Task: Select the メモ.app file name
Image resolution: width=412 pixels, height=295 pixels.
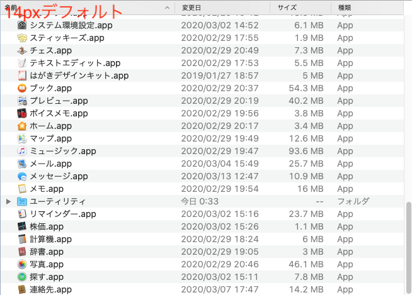Action: (x=47, y=189)
